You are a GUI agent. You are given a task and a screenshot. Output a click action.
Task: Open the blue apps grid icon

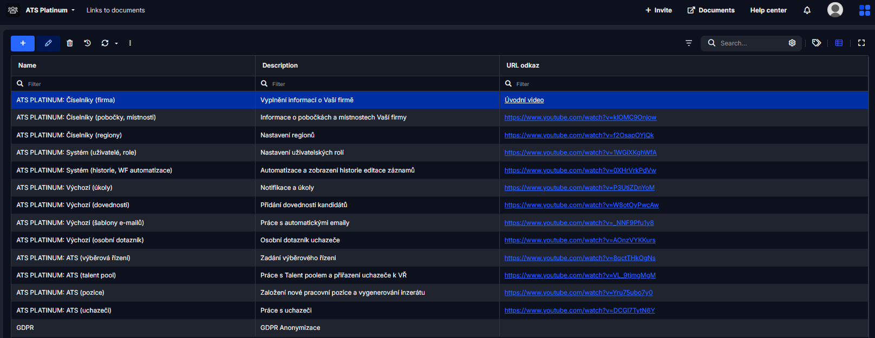coord(865,10)
